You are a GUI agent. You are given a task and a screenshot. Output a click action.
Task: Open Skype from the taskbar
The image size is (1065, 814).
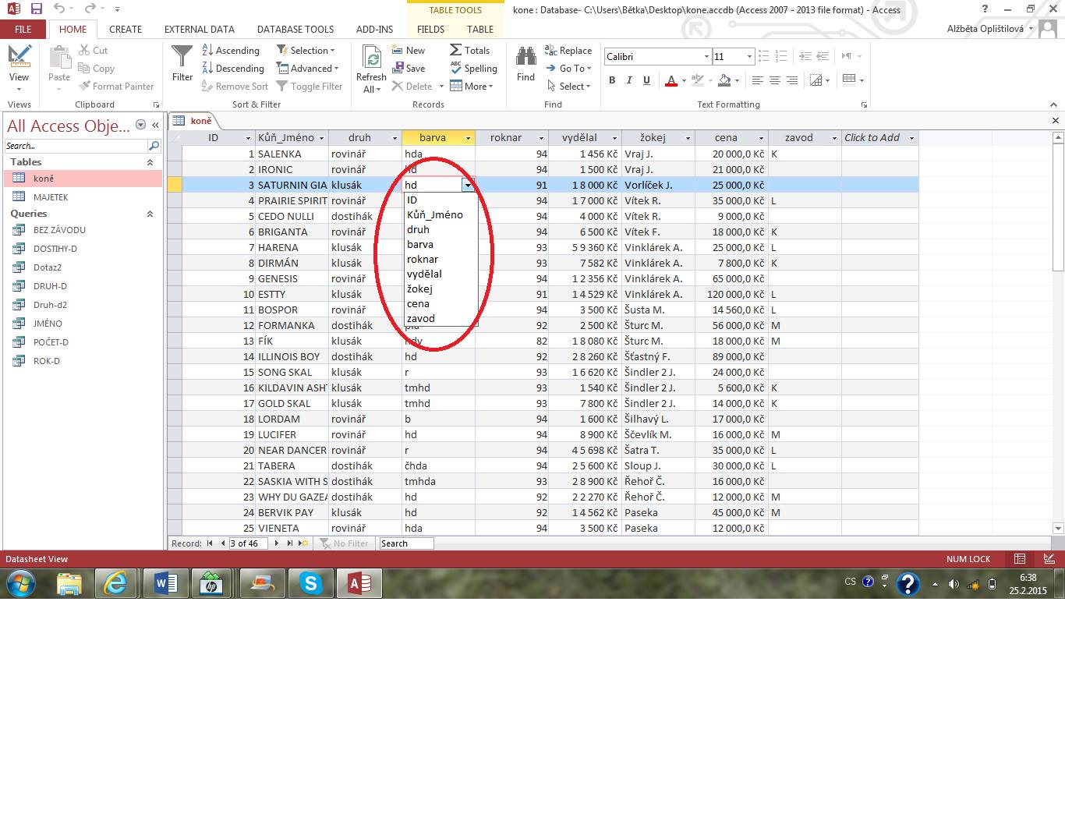tap(311, 583)
